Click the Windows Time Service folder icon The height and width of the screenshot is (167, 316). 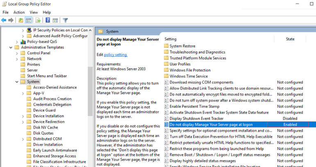click(x=166, y=76)
